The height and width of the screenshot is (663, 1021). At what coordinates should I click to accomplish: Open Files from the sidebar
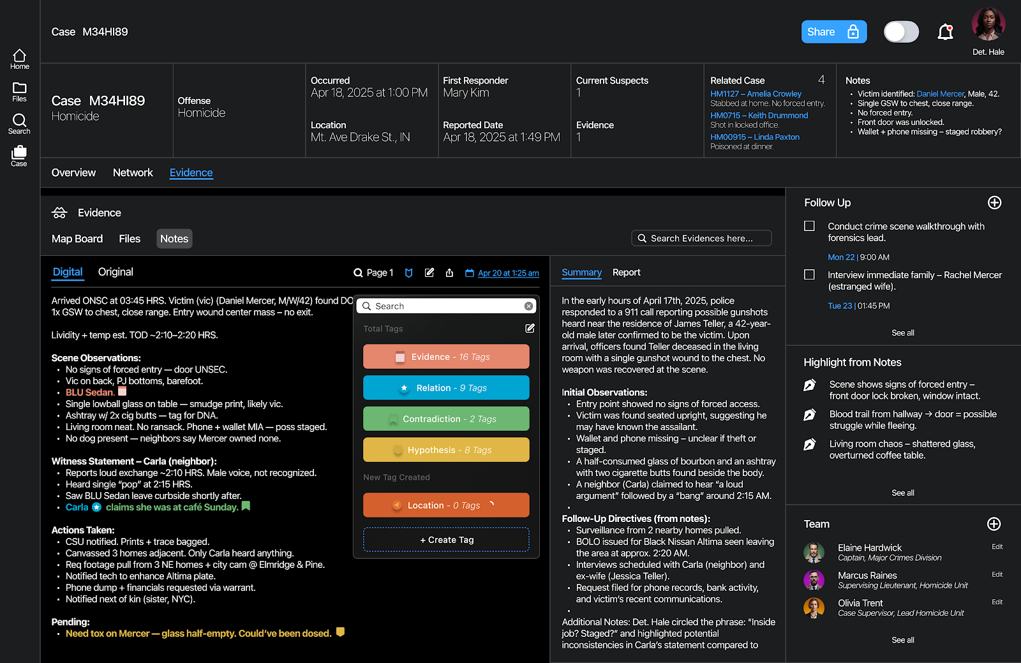(x=19, y=92)
